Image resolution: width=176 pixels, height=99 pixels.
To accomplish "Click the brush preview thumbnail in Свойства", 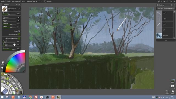I will pos(5,9).
